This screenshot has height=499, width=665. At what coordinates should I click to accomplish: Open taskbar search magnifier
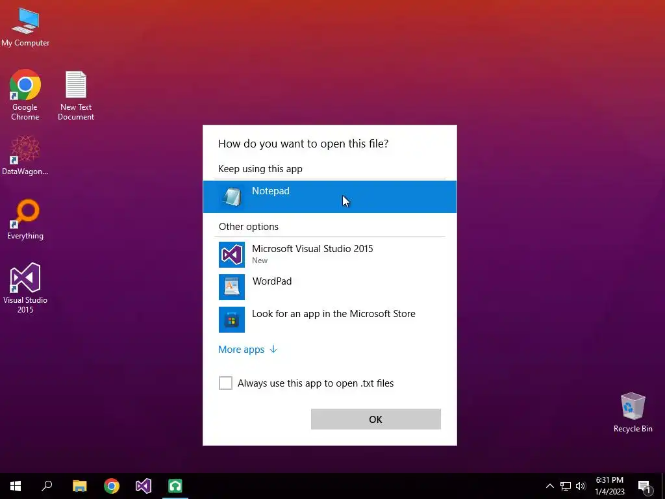tap(47, 486)
